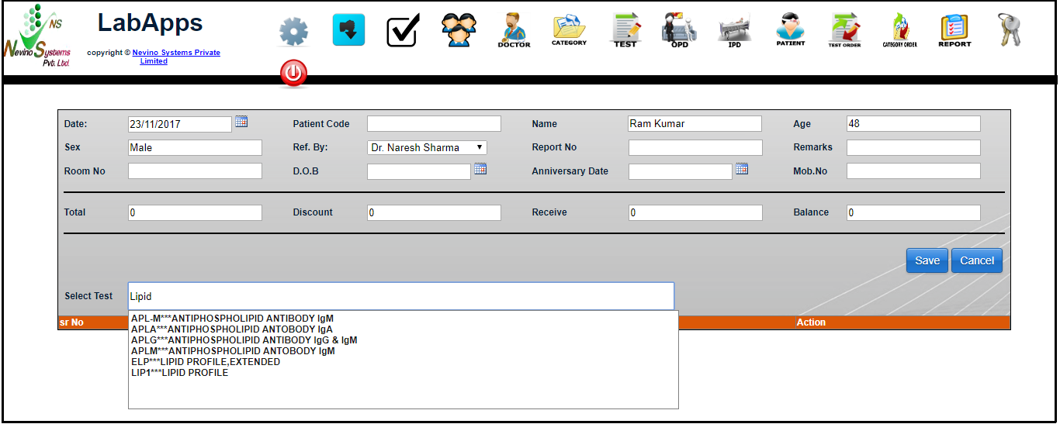Open the D.O.B calendar picker
Image resolution: width=1060 pixels, height=424 pixels.
480,169
